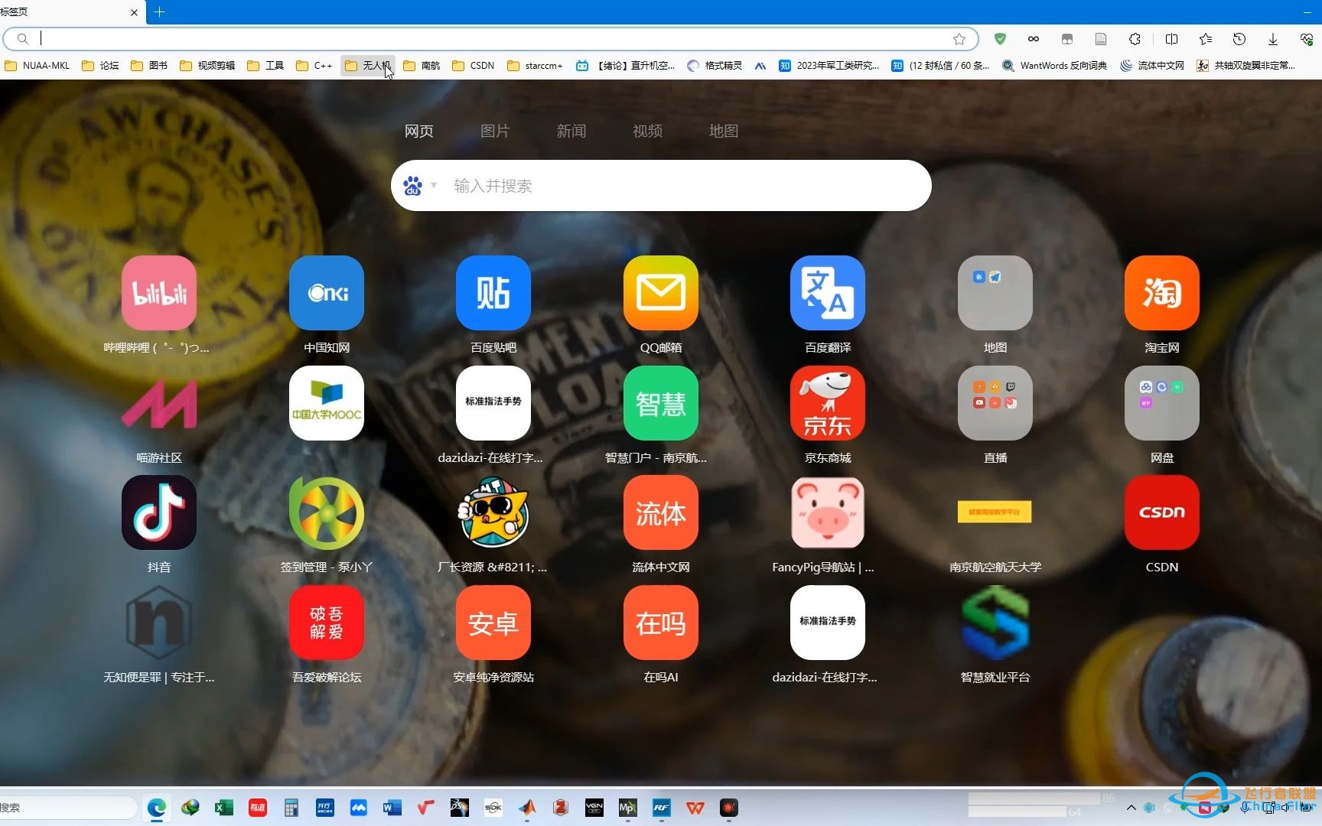Open the WantWords 反向词典 bookmark
1322x826 pixels.
point(1055,66)
